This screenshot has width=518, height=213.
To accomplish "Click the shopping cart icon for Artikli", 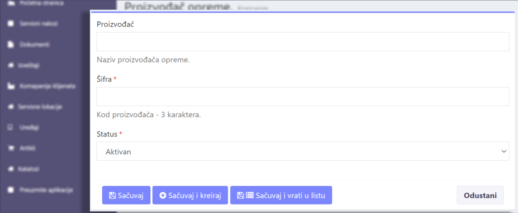I will 11,148.
